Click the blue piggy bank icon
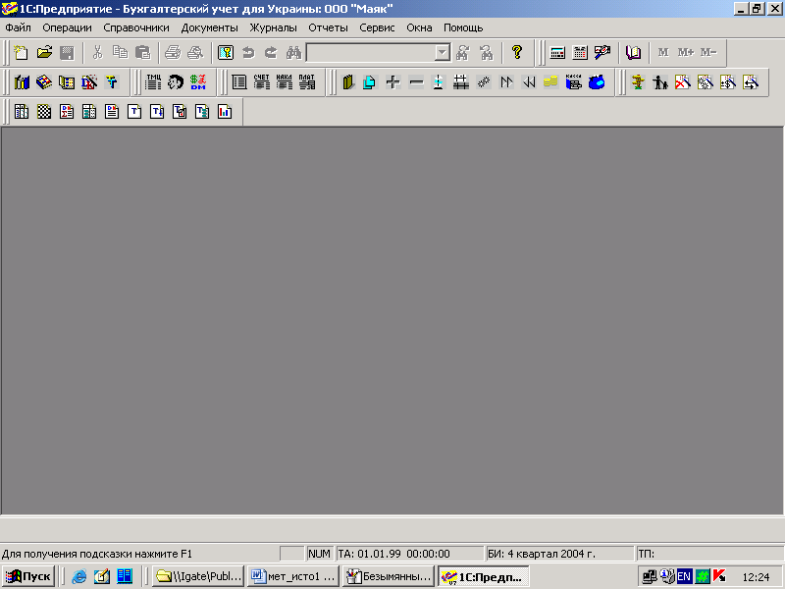Viewport: 785px width, 589px height. (x=597, y=82)
